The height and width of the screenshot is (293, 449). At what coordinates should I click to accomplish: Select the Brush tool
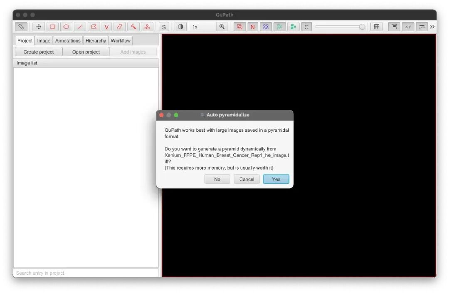(119, 27)
